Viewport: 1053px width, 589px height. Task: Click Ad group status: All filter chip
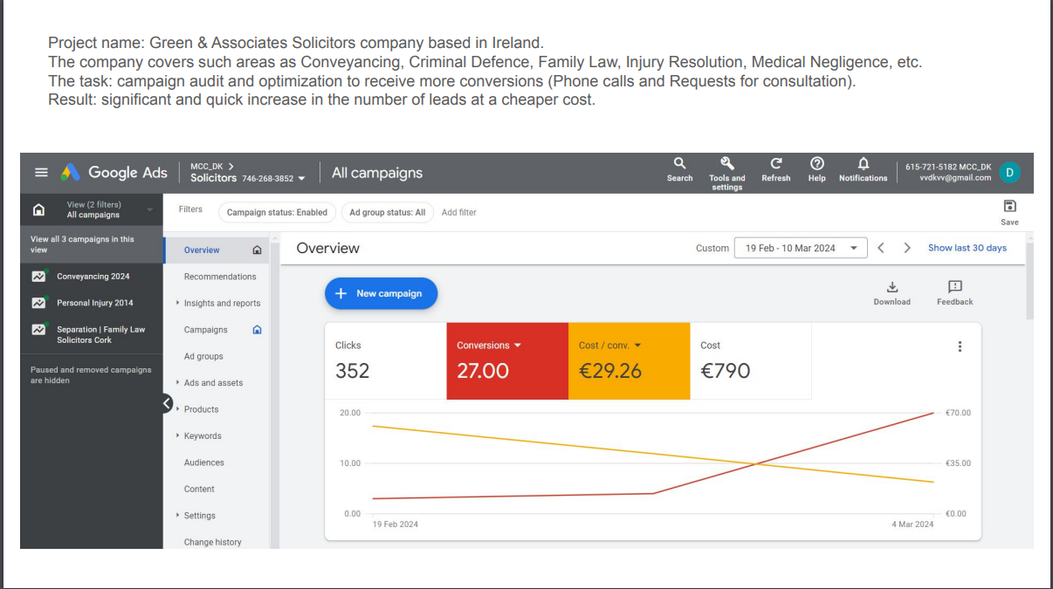pos(388,212)
